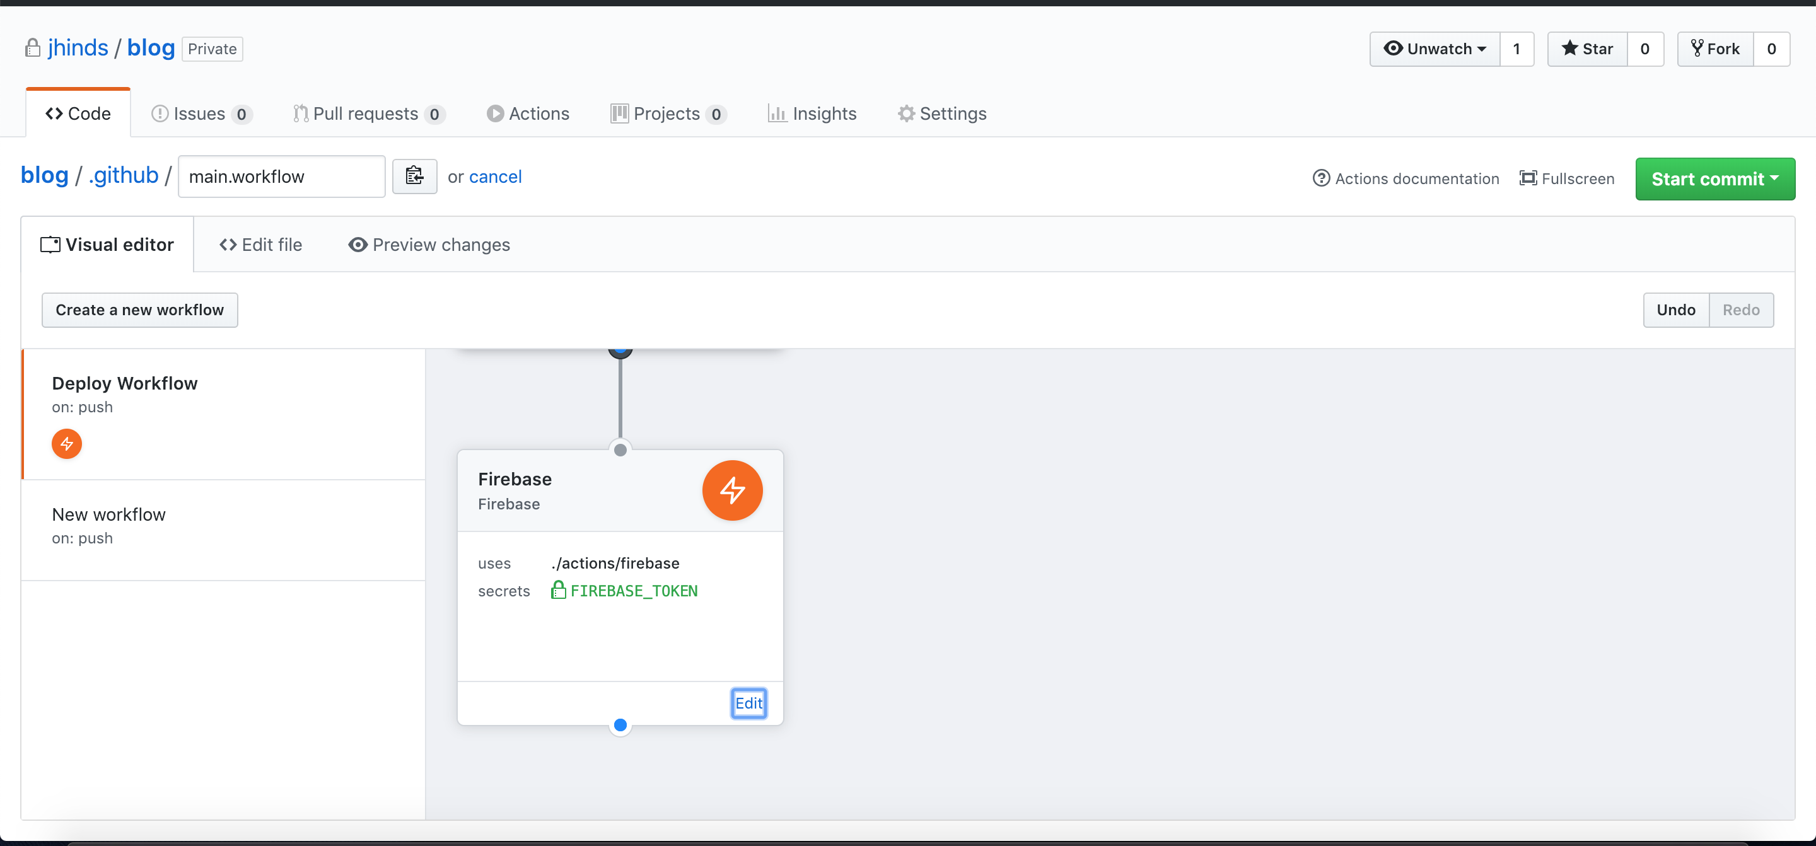Image resolution: width=1816 pixels, height=846 pixels.
Task: Edit the Firebase action
Action: pyautogui.click(x=748, y=703)
